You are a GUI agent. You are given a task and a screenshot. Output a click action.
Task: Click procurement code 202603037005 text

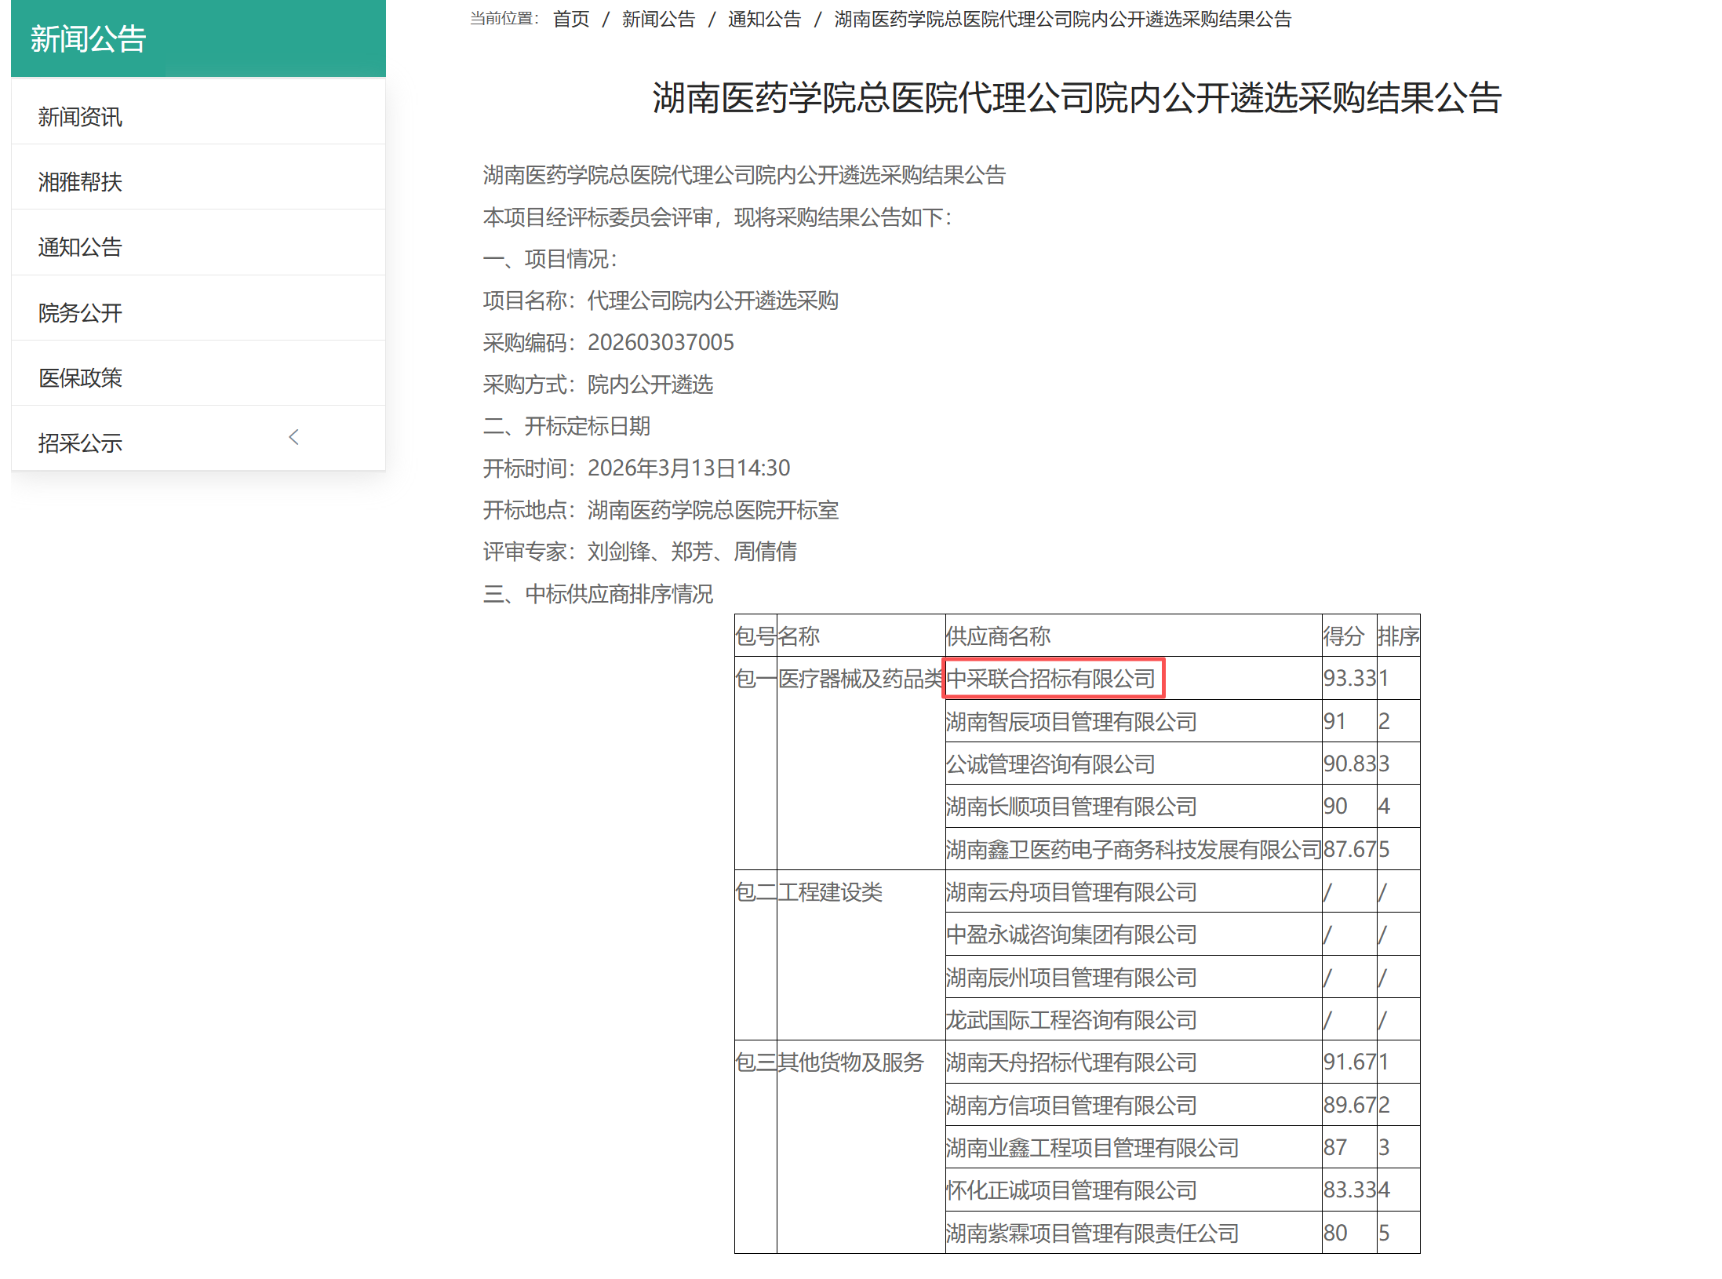(x=661, y=343)
